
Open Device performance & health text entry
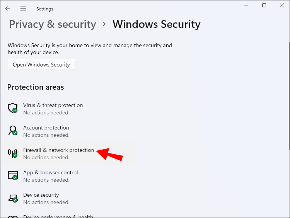58,216
